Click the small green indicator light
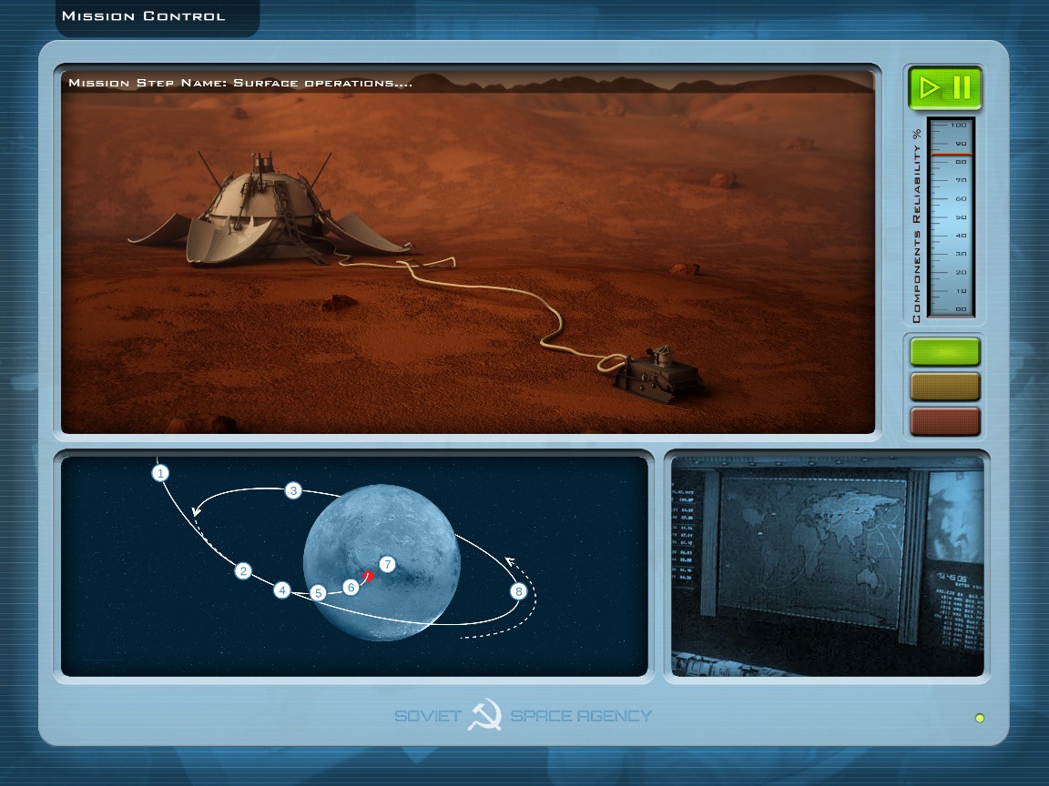 tap(980, 718)
